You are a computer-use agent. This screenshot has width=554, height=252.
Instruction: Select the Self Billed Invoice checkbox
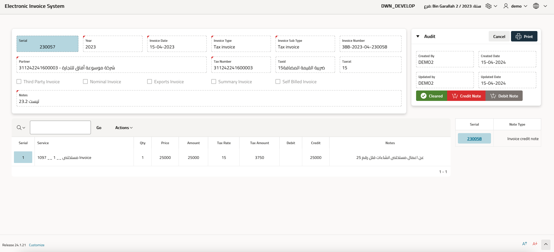click(278, 82)
